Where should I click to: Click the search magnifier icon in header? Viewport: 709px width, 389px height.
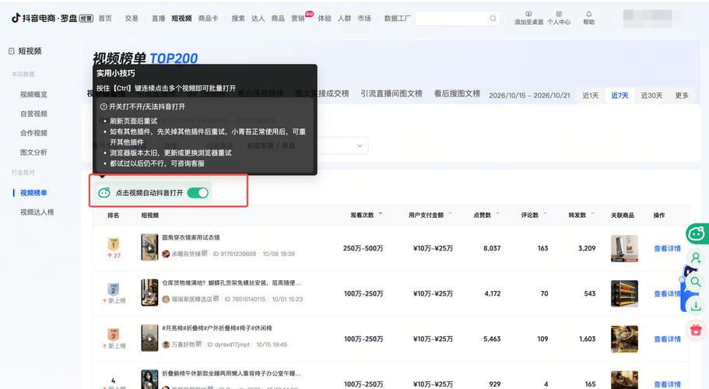[x=493, y=19]
